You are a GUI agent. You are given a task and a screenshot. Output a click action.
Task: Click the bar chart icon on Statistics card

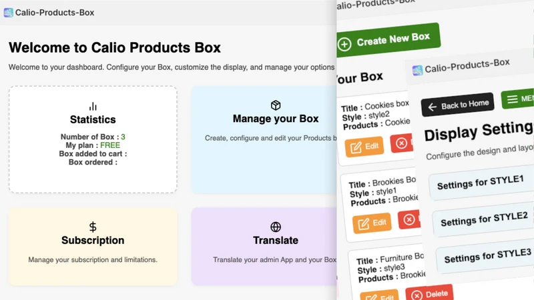click(x=93, y=107)
